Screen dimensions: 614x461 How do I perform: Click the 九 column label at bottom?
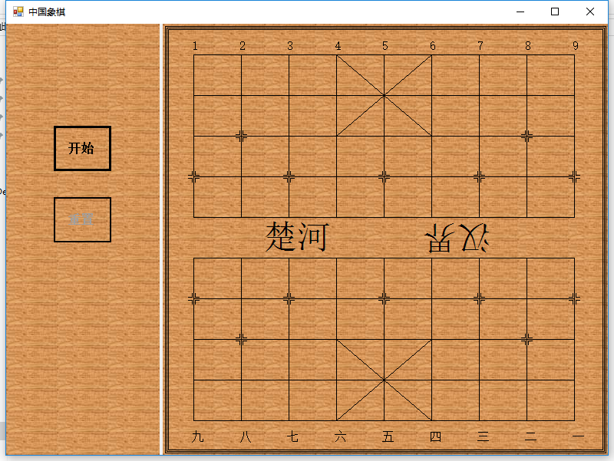tap(198, 436)
